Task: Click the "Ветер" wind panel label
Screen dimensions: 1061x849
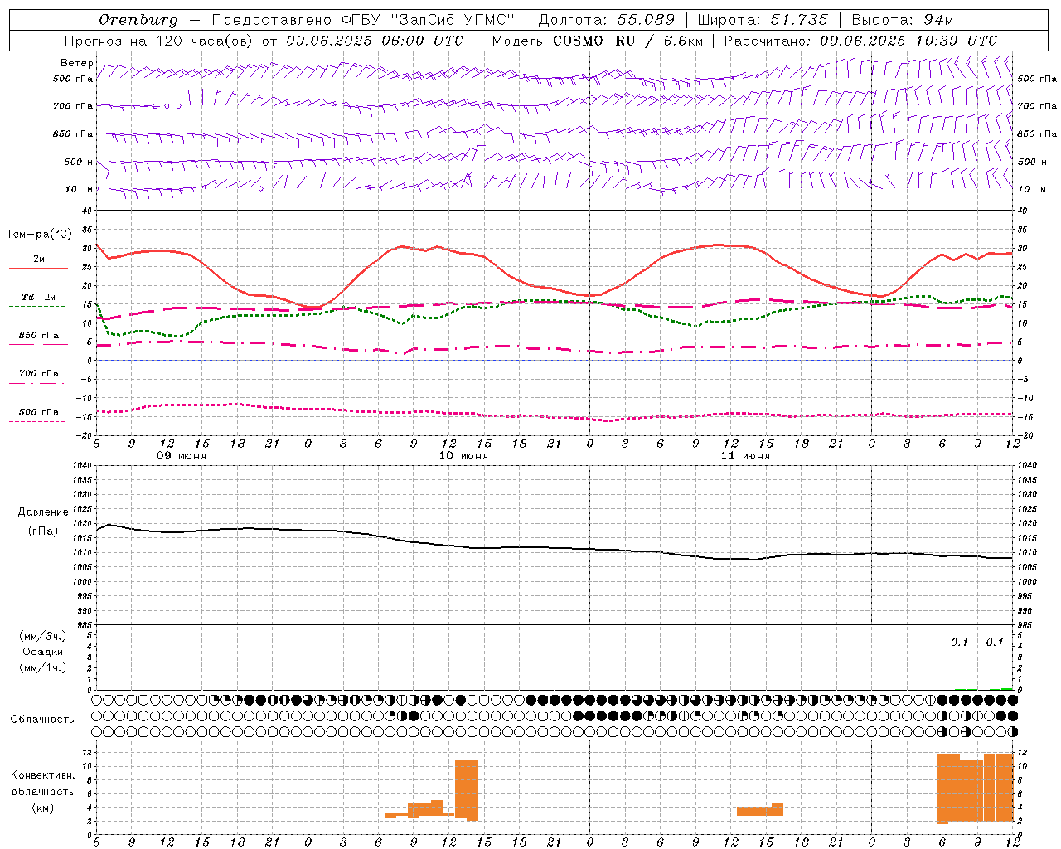Action: click(x=77, y=63)
